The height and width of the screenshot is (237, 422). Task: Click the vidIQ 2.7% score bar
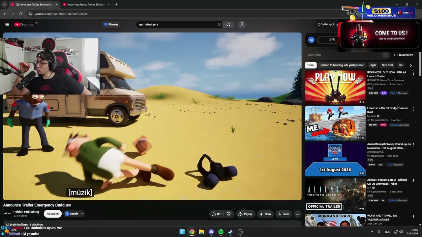point(327,39)
